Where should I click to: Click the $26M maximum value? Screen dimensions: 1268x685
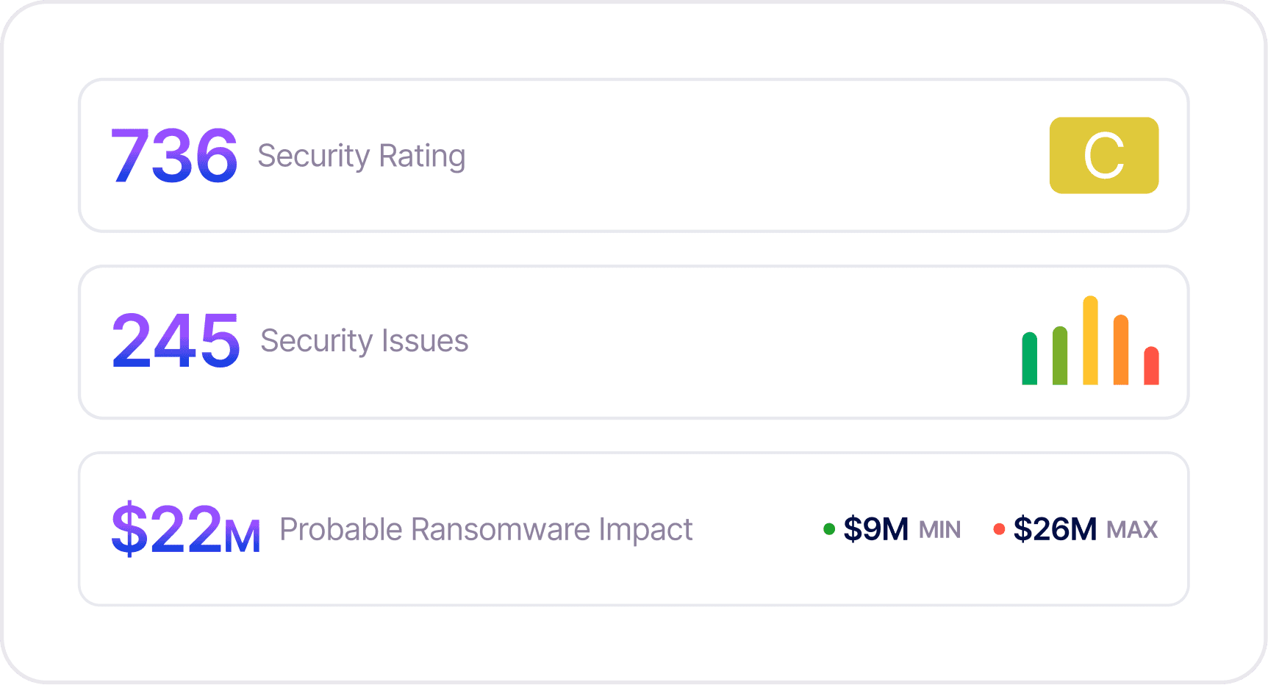coord(1055,529)
